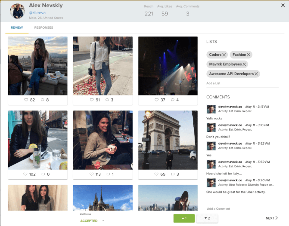Click comment icon on 113-likes photo
Viewport: 289px width, 226px height.
point(108,174)
